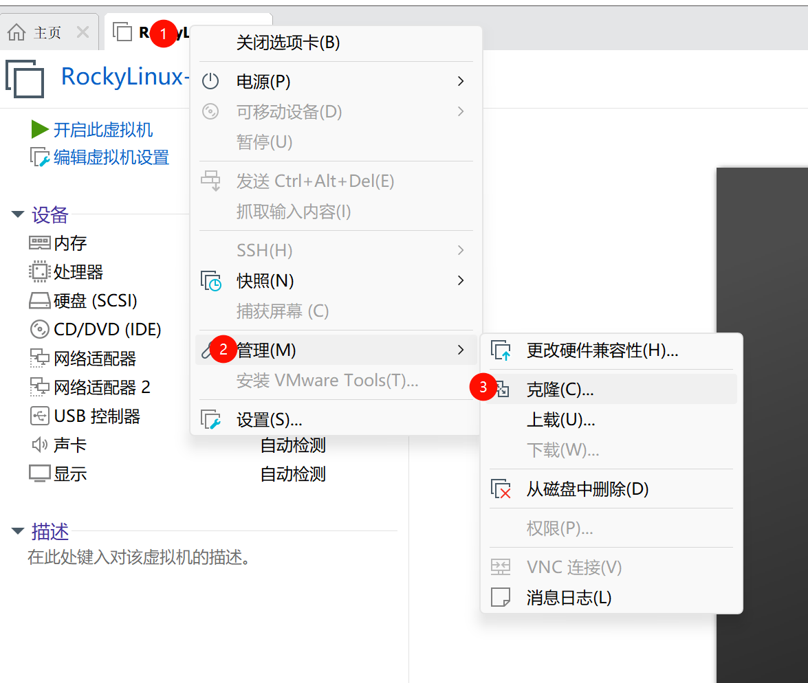Expand 电源(P) submenu arrow

click(x=461, y=81)
